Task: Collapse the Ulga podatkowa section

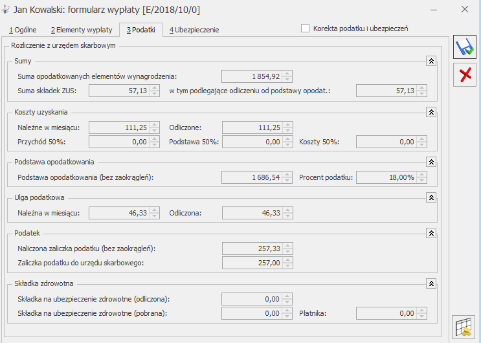Action: 431,197
